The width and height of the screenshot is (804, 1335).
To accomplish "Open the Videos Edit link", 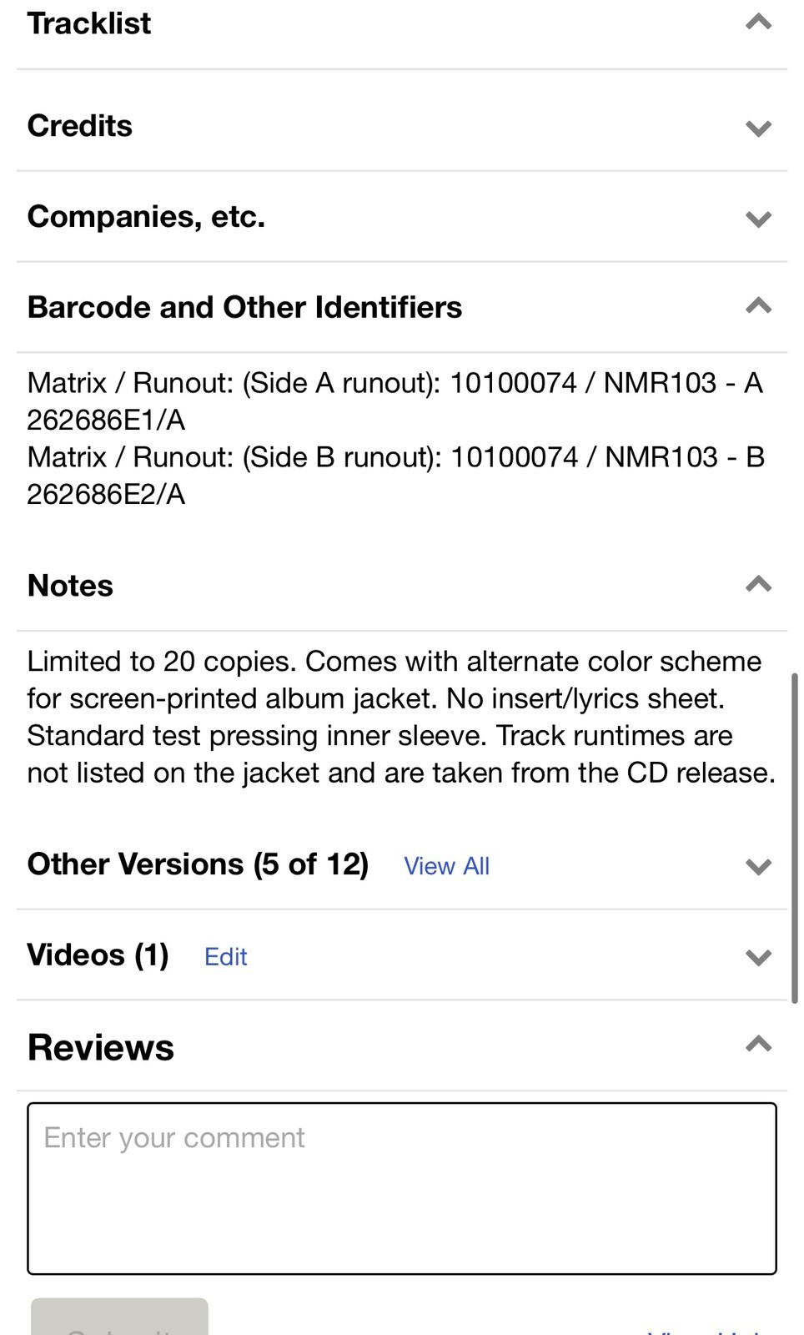I will point(226,957).
